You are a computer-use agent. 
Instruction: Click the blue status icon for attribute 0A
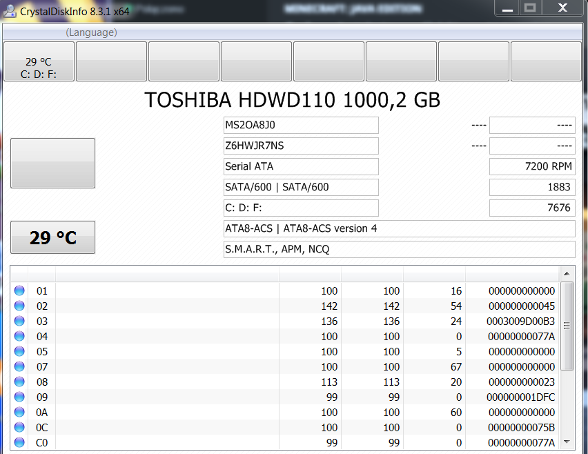click(19, 412)
